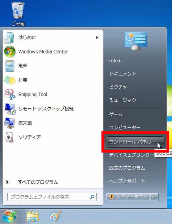This screenshot has width=172, height=224.
Task: Open Paint from the taskbar palette icon
Action: [56, 216]
